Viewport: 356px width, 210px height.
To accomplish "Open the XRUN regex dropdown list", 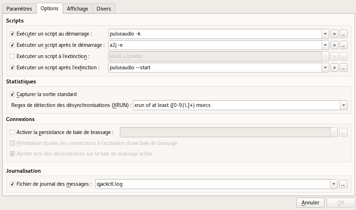I will click(343, 105).
